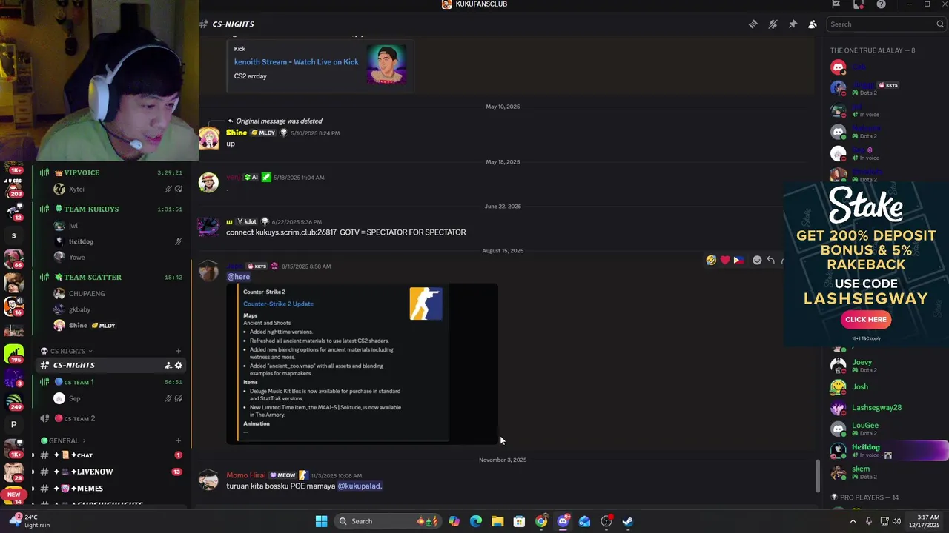949x533 pixels.
Task: Open Google Chrome from taskbar
Action: coord(541,521)
